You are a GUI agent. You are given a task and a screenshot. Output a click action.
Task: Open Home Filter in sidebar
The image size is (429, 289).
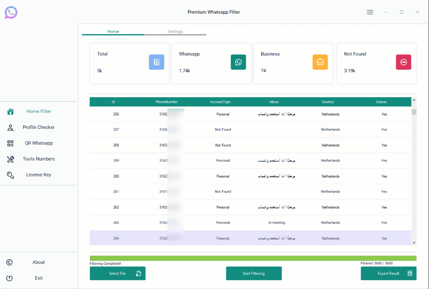point(39,111)
